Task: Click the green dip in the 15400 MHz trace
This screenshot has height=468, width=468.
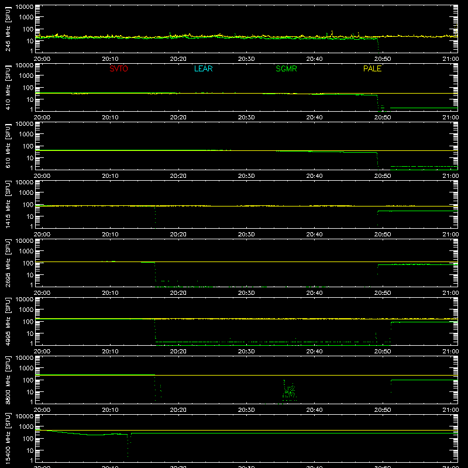Action: (128, 445)
